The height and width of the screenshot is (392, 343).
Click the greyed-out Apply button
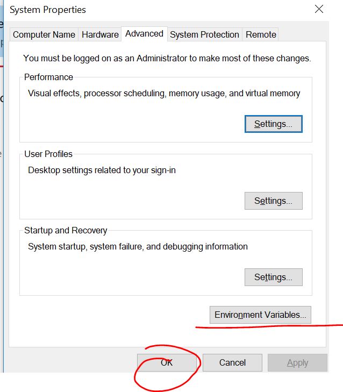tap(297, 363)
